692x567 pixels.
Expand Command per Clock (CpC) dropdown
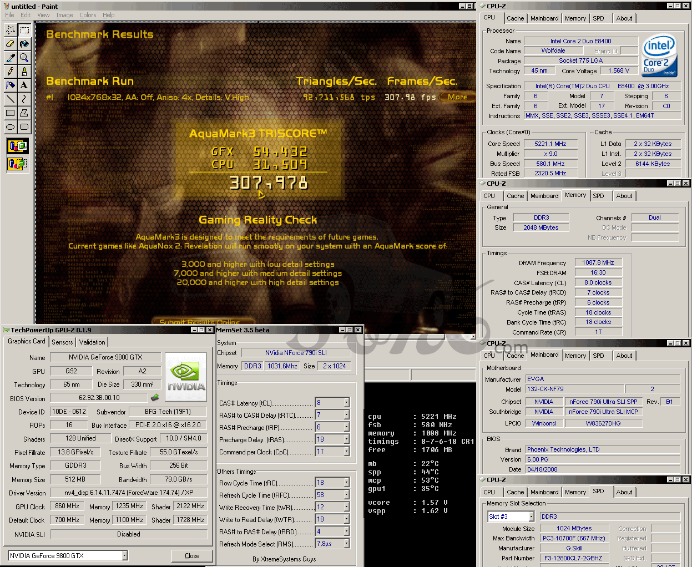(347, 452)
